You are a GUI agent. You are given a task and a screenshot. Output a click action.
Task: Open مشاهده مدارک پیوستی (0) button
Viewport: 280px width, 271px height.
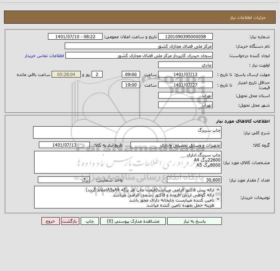(133, 221)
